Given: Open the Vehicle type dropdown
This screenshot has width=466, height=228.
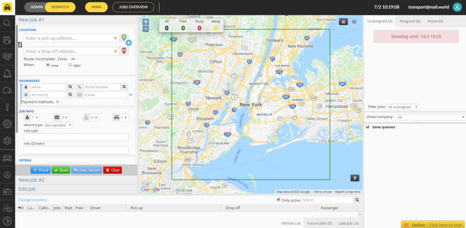Looking at the screenshot, I should [59, 125].
